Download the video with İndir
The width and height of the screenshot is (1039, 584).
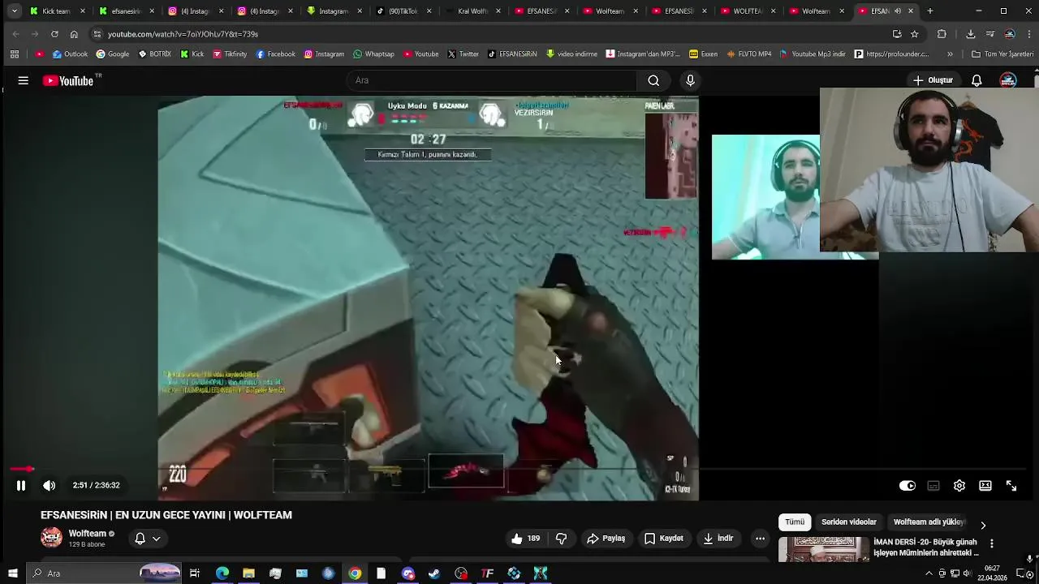(718, 538)
